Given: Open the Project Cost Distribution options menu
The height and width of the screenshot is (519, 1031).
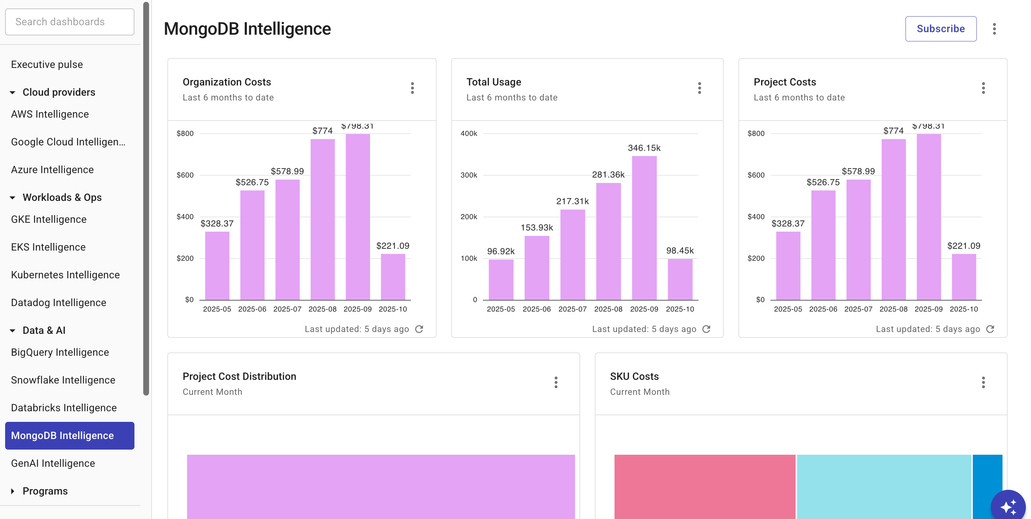Looking at the screenshot, I should point(556,383).
